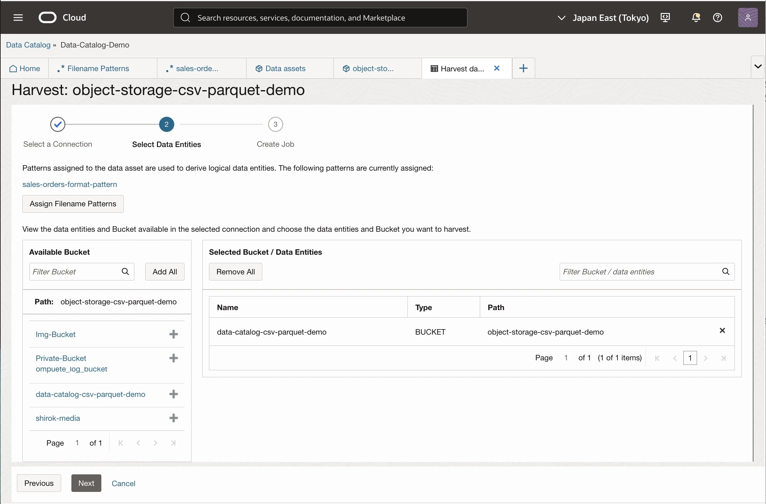Go to next page in Selected entities pager
The image size is (766, 504).
coord(705,358)
